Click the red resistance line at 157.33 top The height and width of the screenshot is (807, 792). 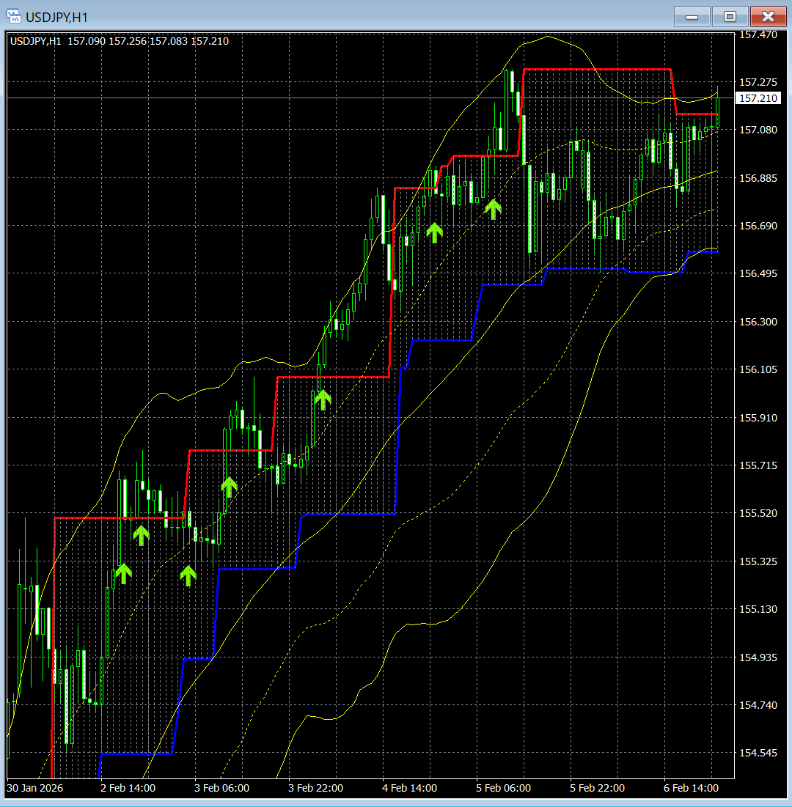point(598,69)
